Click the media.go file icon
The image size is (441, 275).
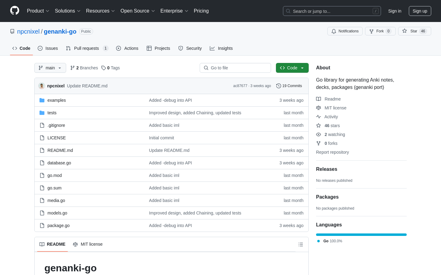[x=42, y=200]
